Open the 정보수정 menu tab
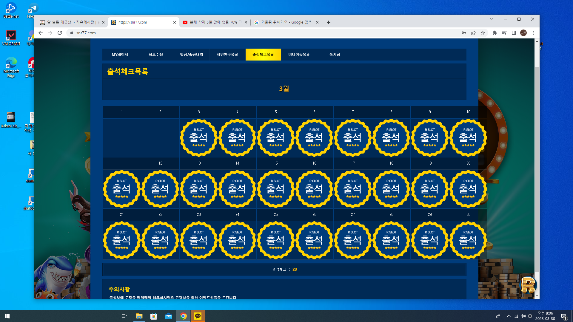 (156, 55)
